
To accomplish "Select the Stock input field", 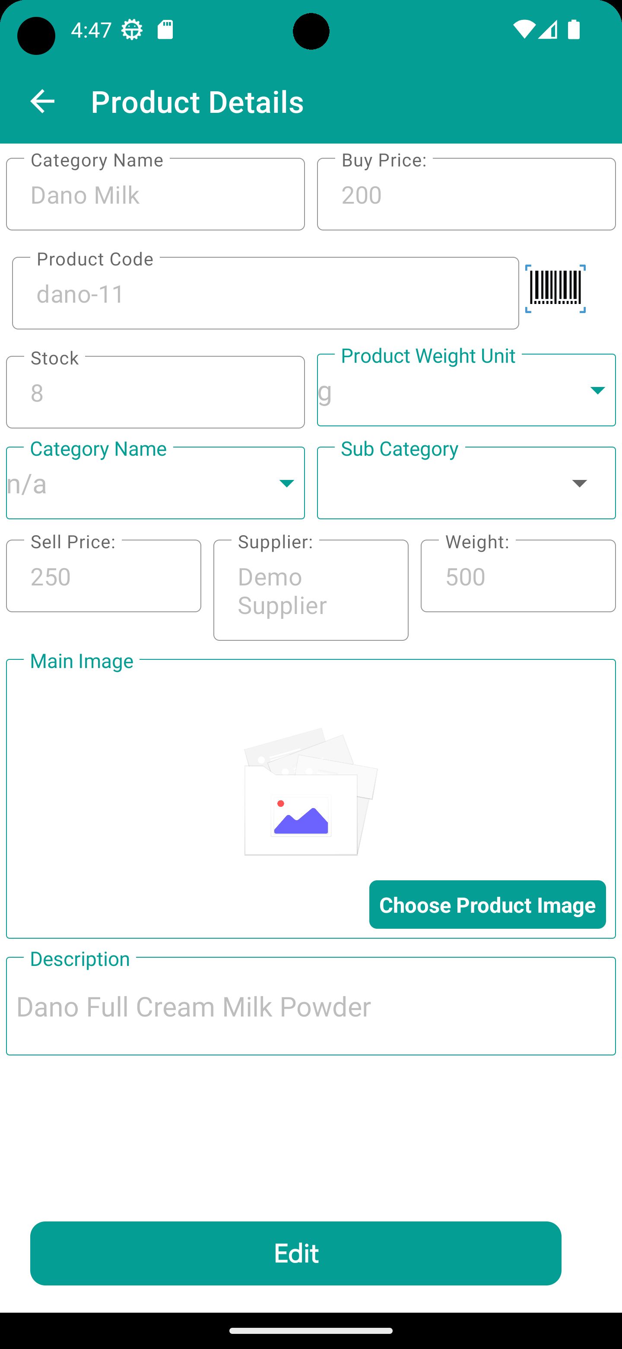I will tap(155, 392).
